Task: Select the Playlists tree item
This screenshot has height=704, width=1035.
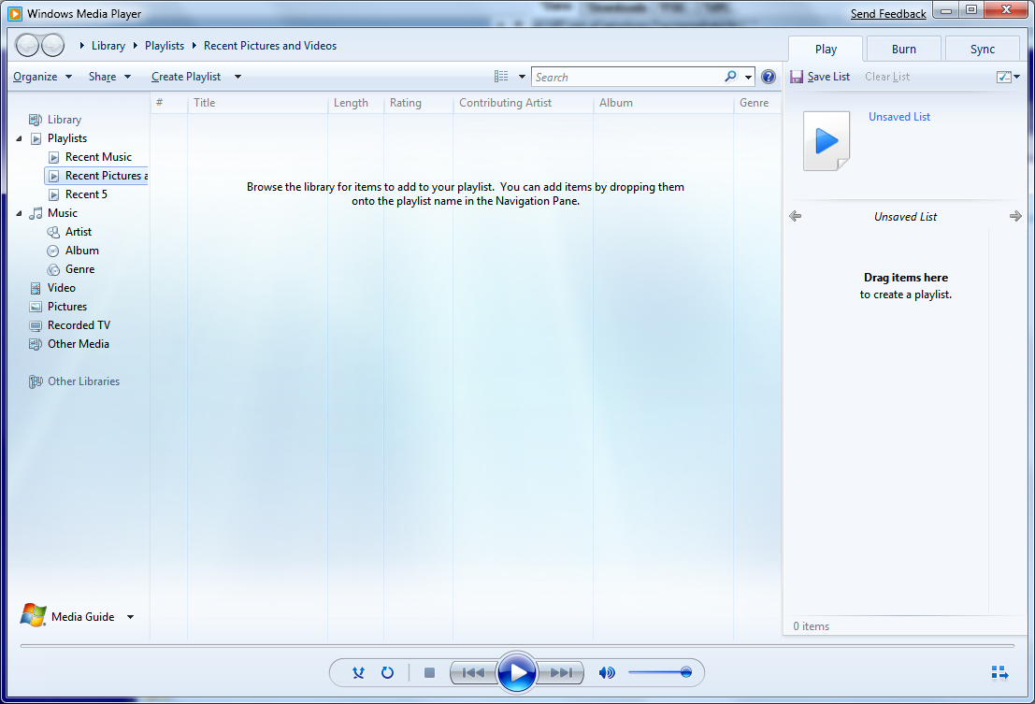Action: click(x=66, y=138)
